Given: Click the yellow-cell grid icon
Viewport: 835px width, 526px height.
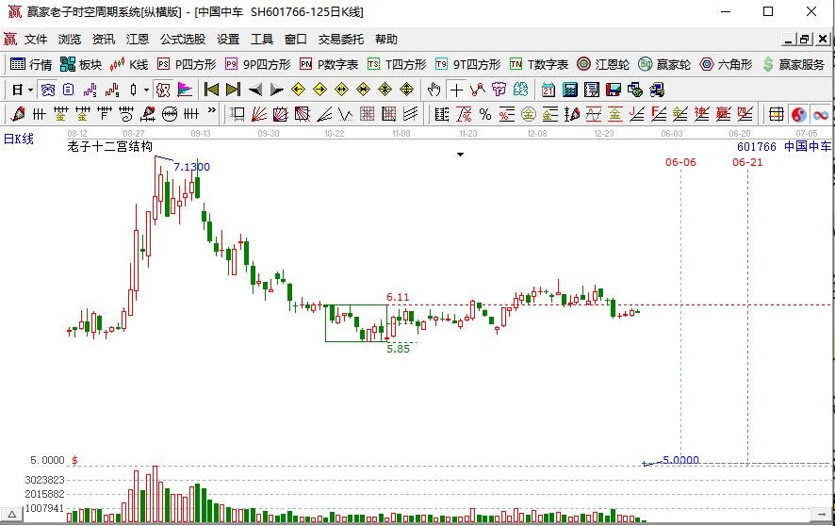Looking at the screenshot, I should [x=777, y=114].
